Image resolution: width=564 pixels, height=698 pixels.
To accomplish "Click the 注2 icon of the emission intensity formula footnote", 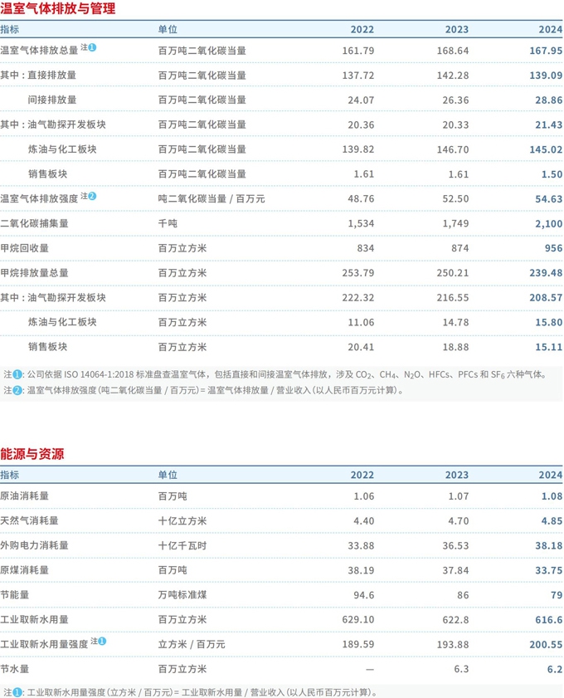I will 17,389.
